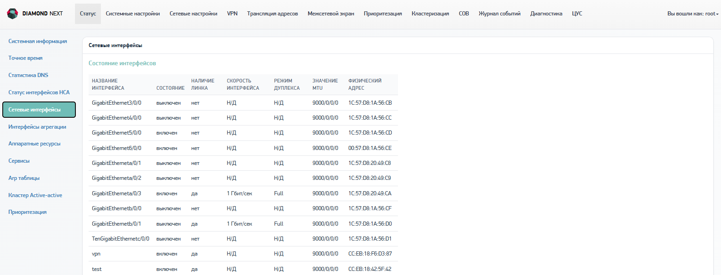The image size is (721, 275).
Task: Select the active Сетевые интерфейсы sidebar item
Action: (x=39, y=110)
